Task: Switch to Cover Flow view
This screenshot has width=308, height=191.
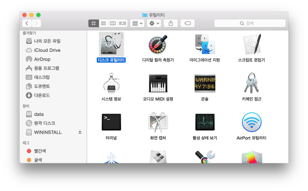Action: coord(123,23)
